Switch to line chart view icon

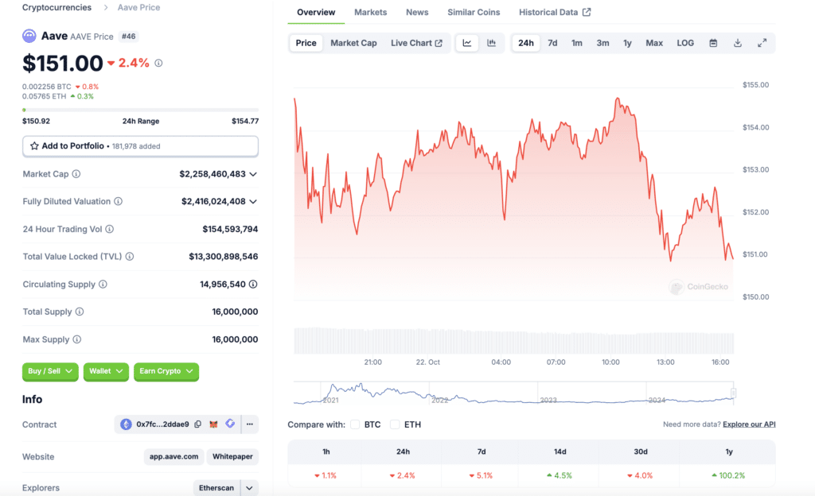467,43
